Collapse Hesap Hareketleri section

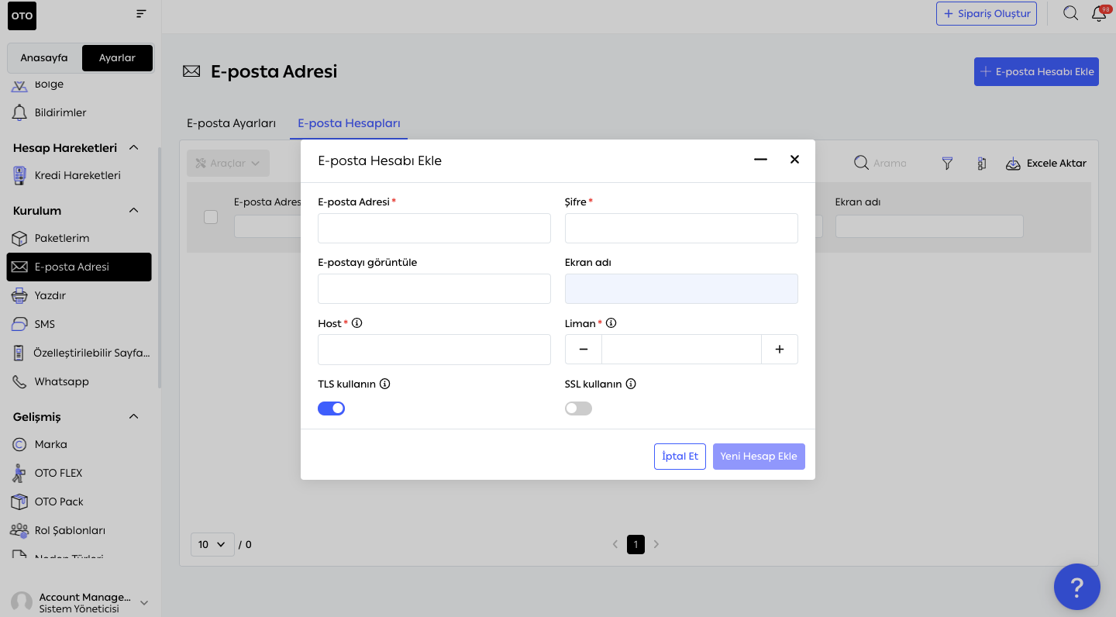133,147
